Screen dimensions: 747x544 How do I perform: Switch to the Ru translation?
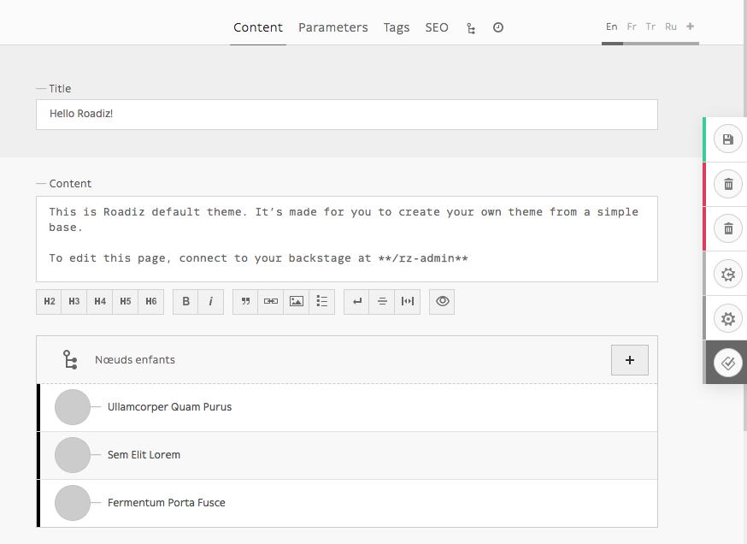pos(671,27)
